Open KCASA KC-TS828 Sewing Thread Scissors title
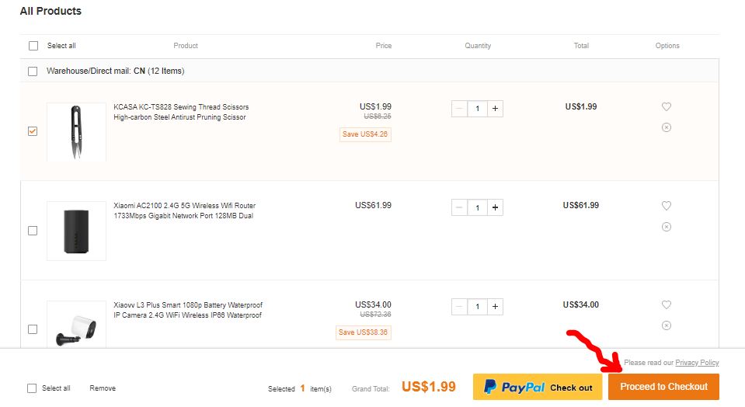Image resolution: width=745 pixels, height=407 pixels. tap(181, 112)
